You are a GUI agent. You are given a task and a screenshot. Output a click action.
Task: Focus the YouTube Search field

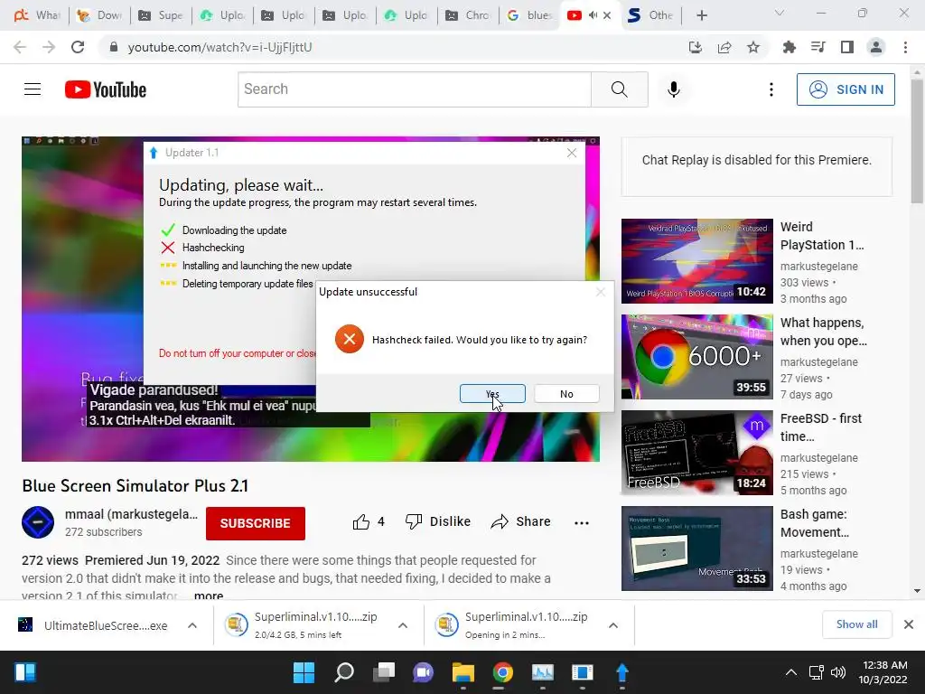(414, 89)
